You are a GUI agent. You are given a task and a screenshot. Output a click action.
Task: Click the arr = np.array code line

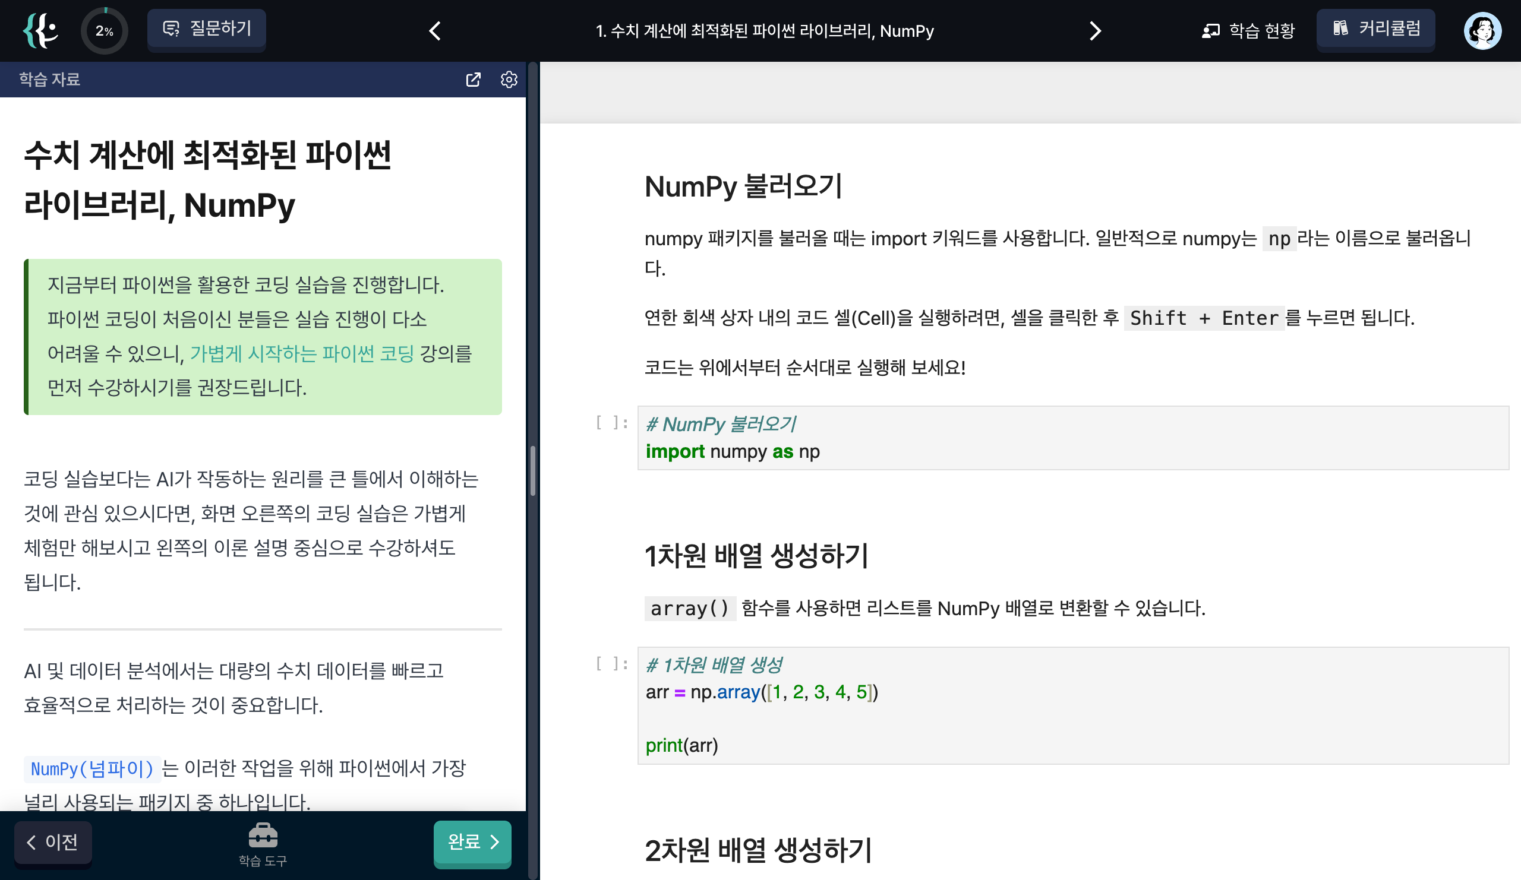(762, 692)
